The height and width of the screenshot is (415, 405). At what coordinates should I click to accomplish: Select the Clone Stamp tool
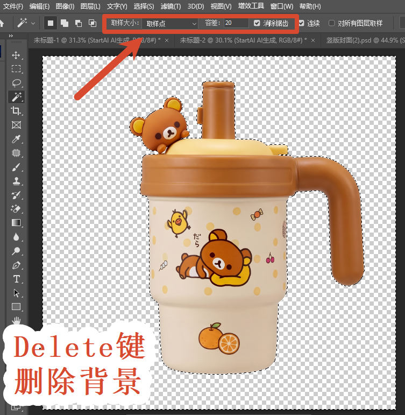(16, 181)
